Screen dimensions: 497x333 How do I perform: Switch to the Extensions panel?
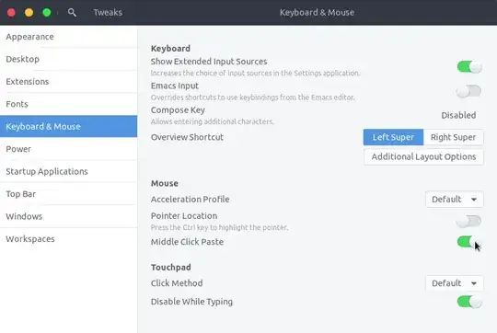[68, 82]
